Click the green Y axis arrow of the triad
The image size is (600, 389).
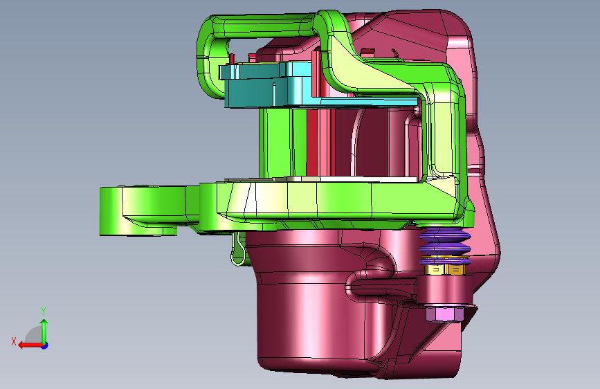point(44,331)
